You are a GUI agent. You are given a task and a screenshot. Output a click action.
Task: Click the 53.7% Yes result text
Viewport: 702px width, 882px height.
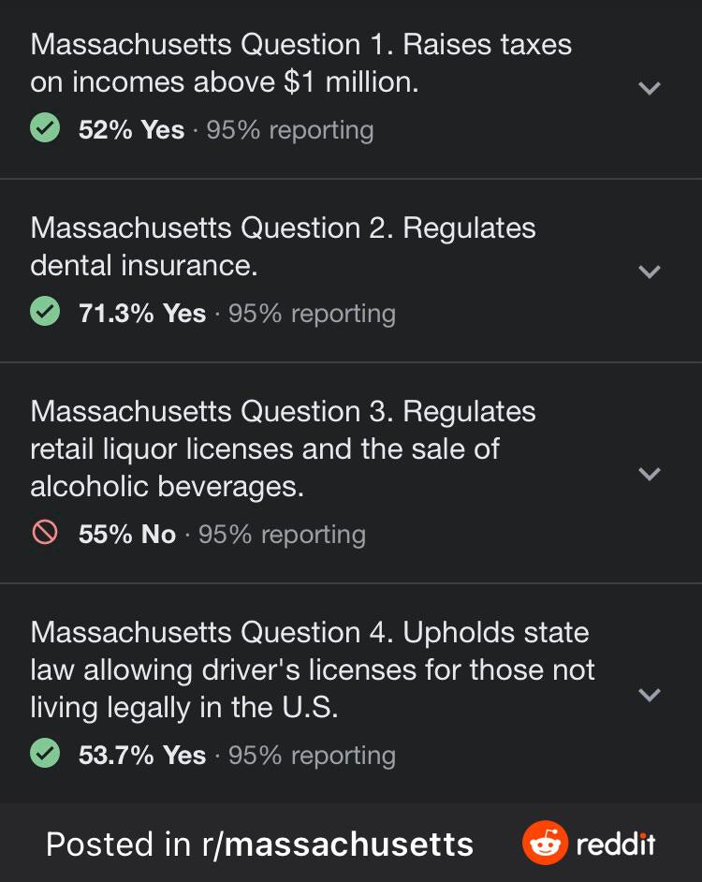tap(142, 756)
